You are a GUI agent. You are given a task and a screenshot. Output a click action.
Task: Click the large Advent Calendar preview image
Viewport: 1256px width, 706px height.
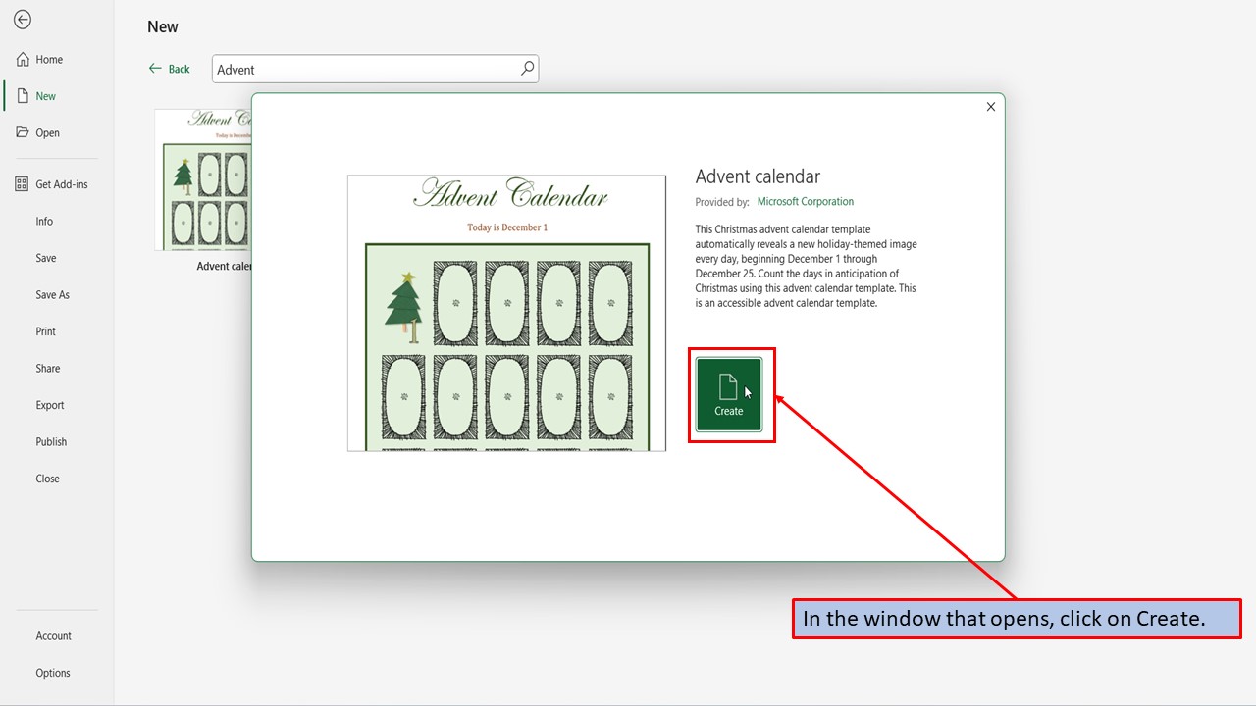(x=506, y=312)
